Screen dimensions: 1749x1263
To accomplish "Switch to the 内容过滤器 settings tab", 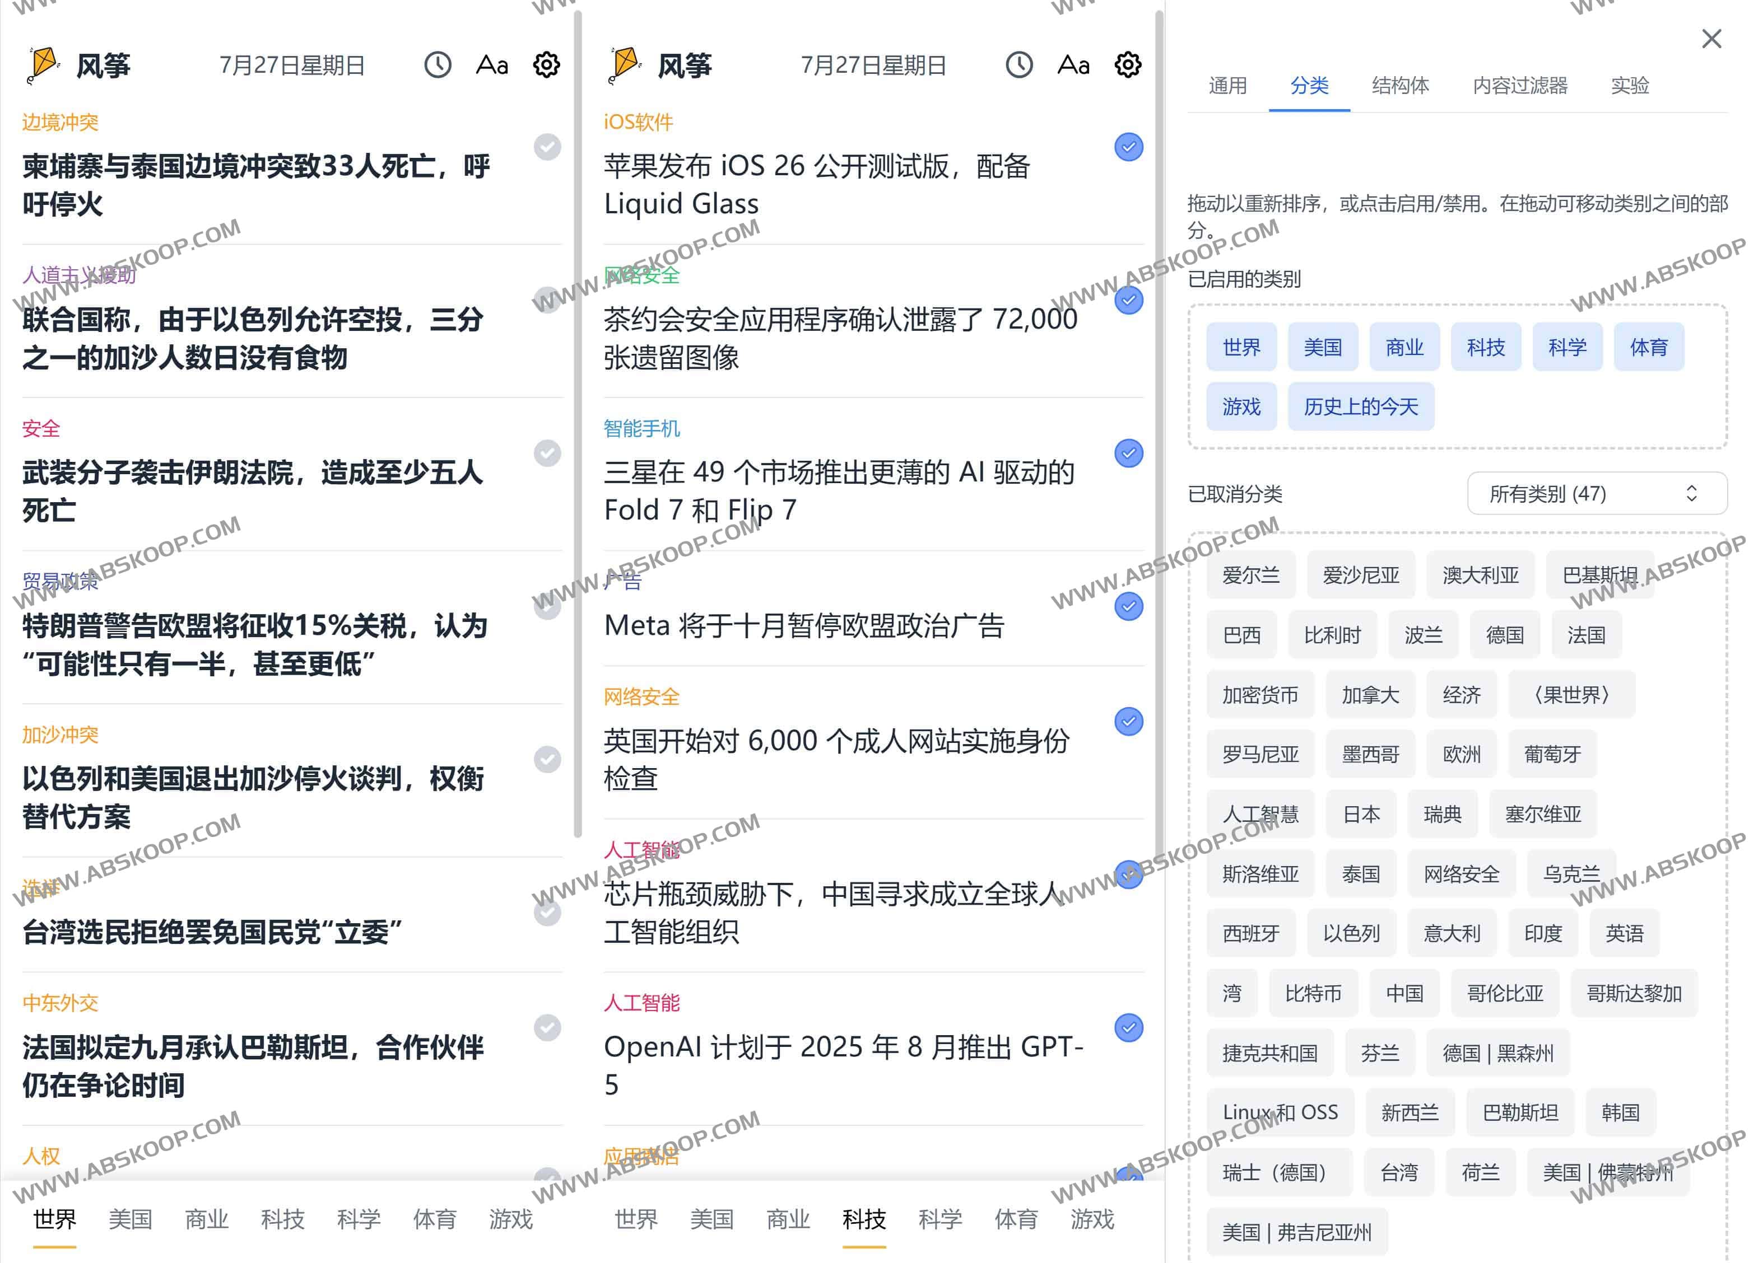I will (1520, 86).
